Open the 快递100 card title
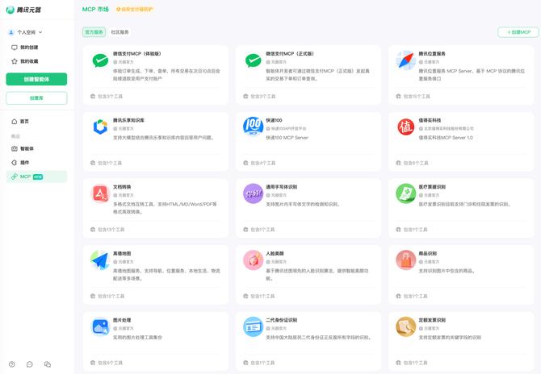The height and width of the screenshot is (374, 541). pos(274,120)
